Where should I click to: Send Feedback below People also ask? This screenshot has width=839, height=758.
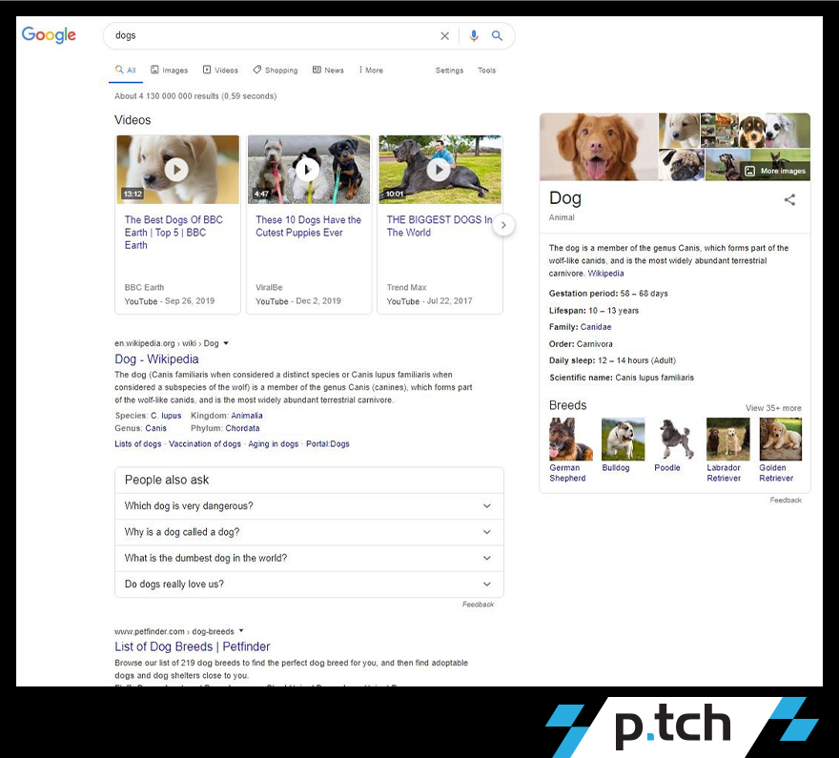[478, 604]
